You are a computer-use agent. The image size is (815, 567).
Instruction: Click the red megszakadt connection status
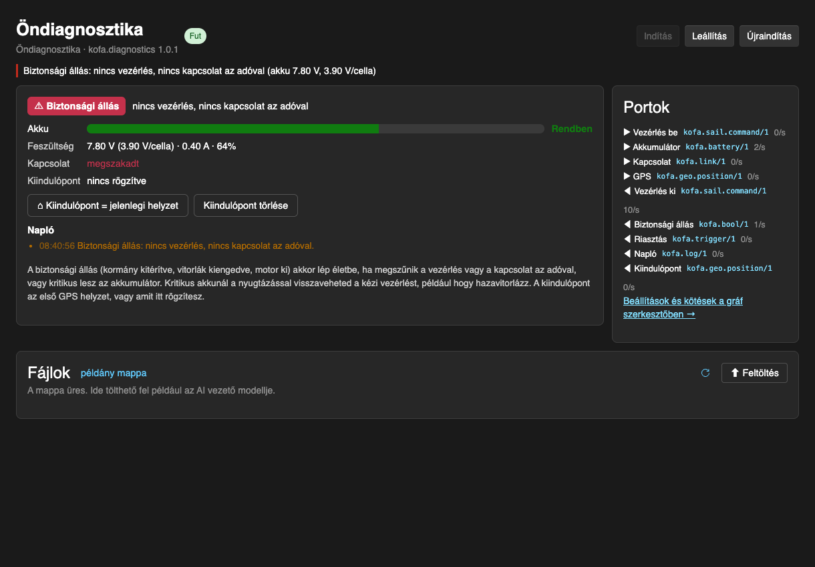[x=113, y=163]
